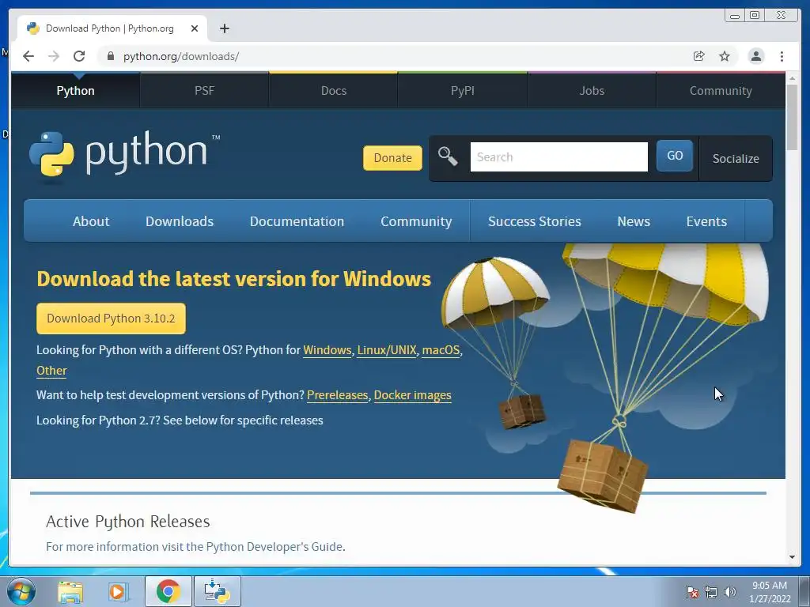Go back to the previous page
This screenshot has width=810, height=607.
pos(28,56)
